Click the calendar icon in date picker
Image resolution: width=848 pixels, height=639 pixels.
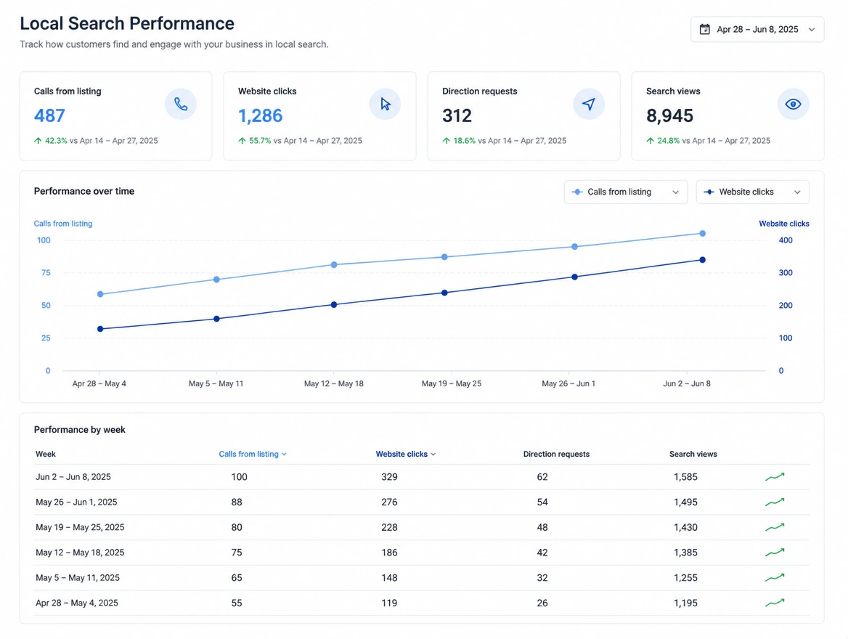[x=705, y=29]
